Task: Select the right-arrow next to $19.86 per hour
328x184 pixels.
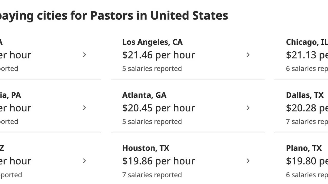Action: click(x=248, y=161)
